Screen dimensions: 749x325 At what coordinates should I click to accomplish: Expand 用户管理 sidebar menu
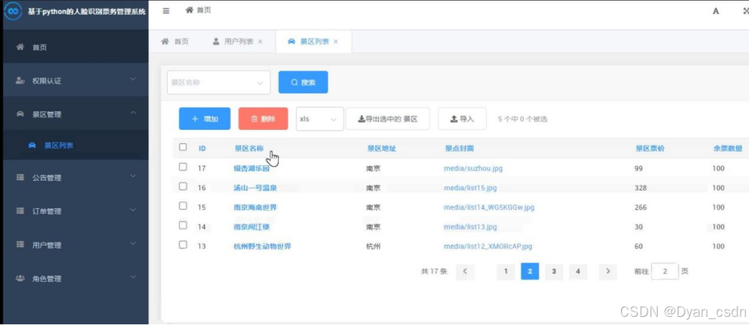(133, 243)
